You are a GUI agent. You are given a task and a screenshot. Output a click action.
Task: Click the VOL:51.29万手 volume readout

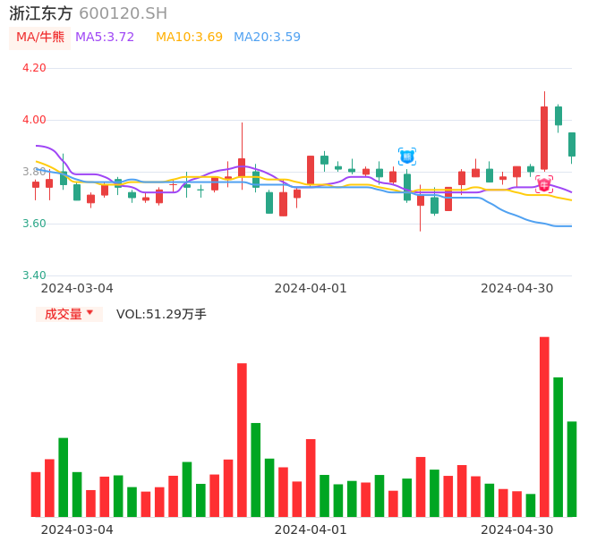(161, 314)
